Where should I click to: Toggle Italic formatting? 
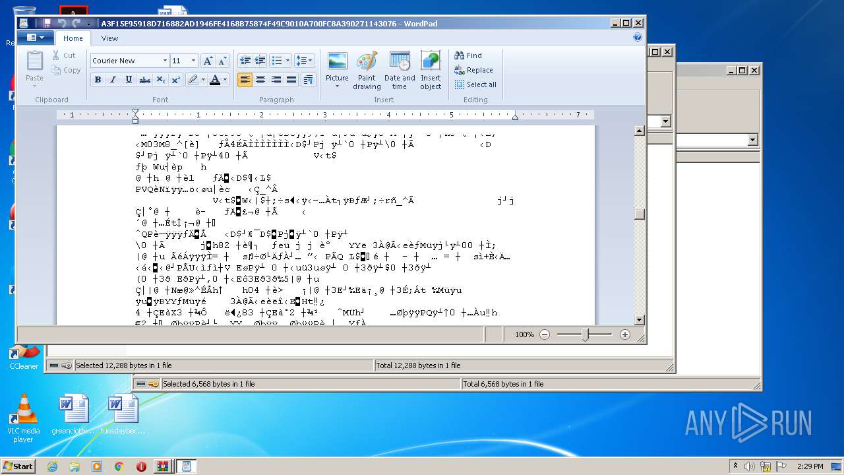coord(113,80)
